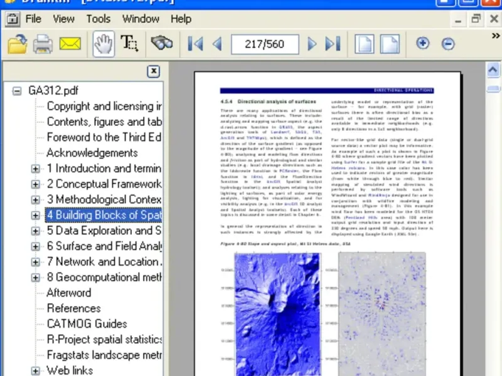Select 1 Introduction and terminology bookmark
502x376 pixels.
point(104,168)
